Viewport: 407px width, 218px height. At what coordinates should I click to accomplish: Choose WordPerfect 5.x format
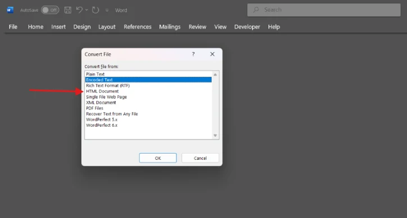[x=148, y=119]
